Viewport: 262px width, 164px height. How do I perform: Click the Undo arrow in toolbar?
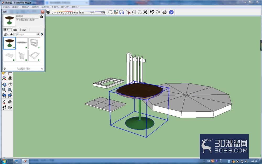point(152,12)
